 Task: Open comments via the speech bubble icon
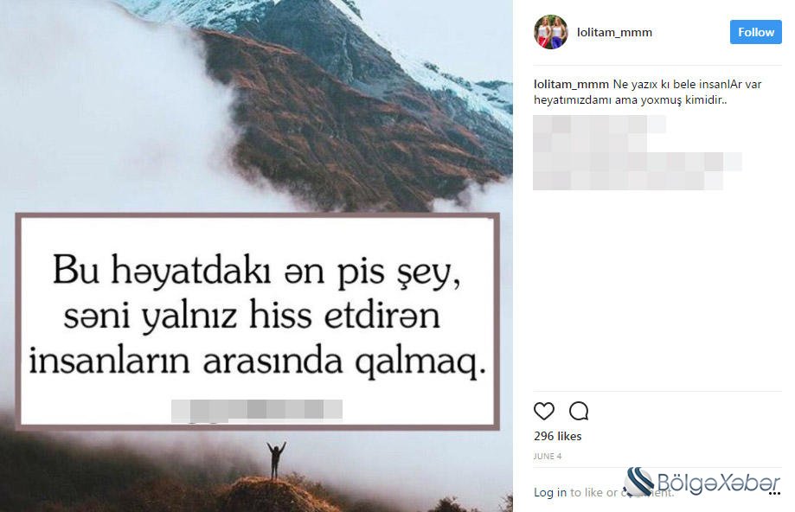(579, 411)
